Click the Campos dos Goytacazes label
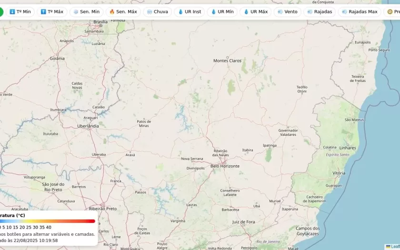The height and width of the screenshot is (250, 400). click(308, 231)
